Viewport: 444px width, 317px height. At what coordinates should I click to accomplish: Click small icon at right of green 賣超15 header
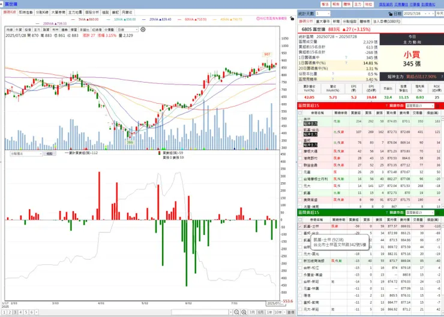tap(437, 212)
